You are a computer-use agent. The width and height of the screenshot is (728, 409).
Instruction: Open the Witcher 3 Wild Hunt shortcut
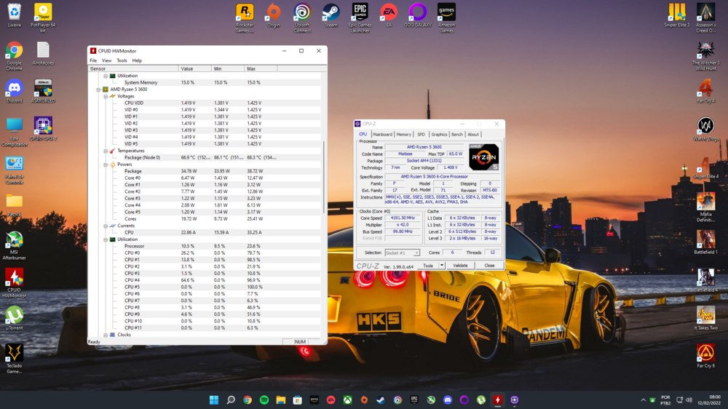tap(705, 51)
